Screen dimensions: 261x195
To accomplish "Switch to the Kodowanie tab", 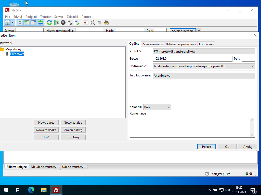I will [206, 44].
